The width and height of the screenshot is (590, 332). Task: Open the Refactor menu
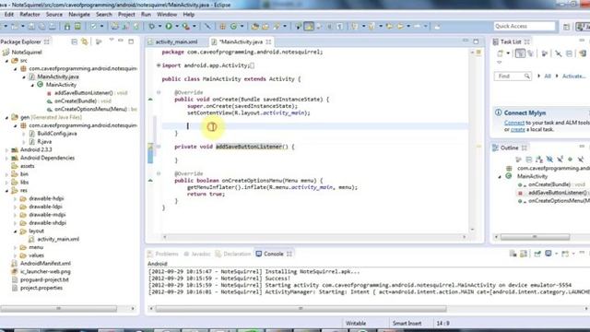pyautogui.click(x=29, y=15)
